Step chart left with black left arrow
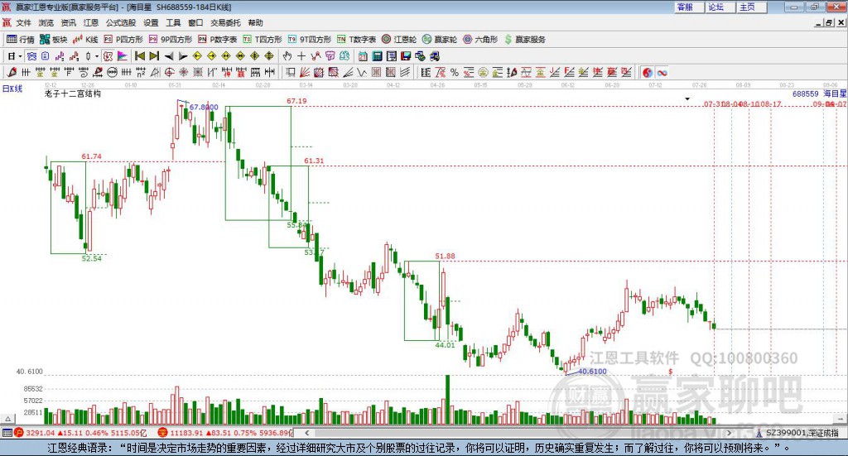The width and height of the screenshot is (848, 456). coord(169,56)
